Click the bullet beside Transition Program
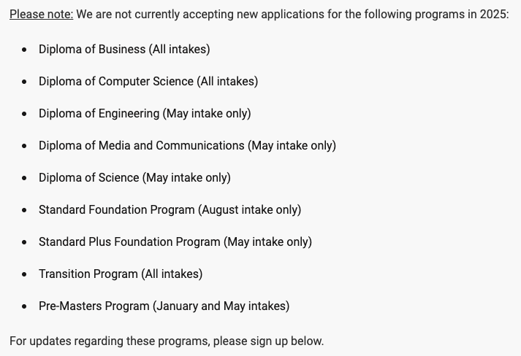 pyautogui.click(x=24, y=275)
